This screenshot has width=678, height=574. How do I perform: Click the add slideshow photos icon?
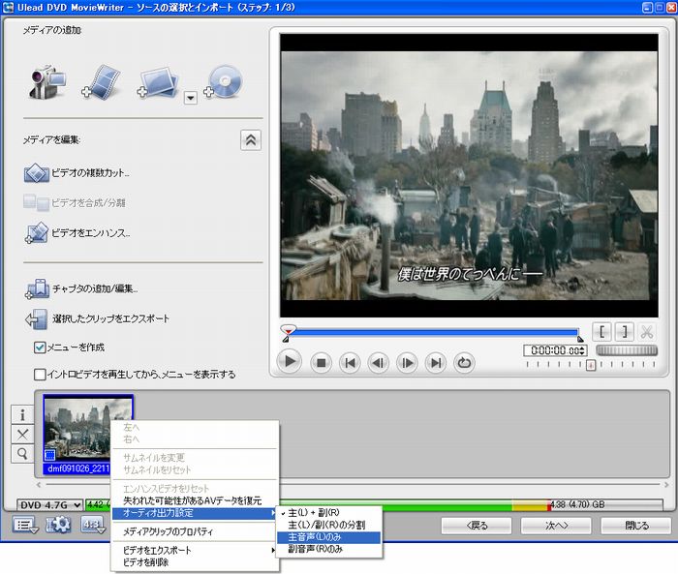[x=158, y=82]
